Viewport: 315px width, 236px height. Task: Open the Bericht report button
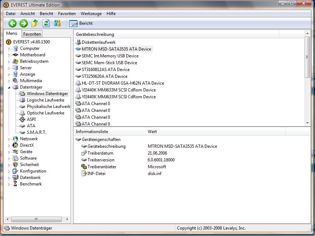click(x=81, y=24)
